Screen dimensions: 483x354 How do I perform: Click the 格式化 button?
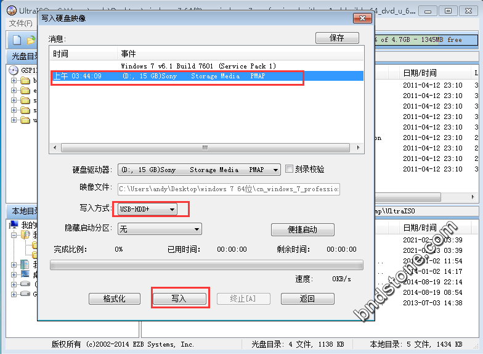click(x=115, y=298)
